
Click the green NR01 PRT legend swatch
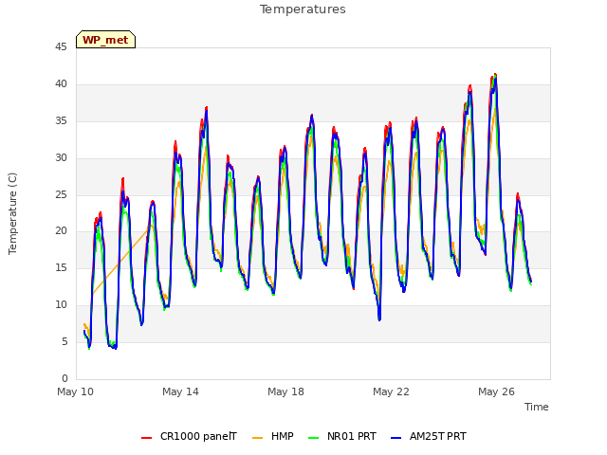[314, 438]
